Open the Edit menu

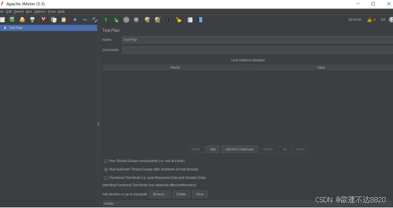9,11
